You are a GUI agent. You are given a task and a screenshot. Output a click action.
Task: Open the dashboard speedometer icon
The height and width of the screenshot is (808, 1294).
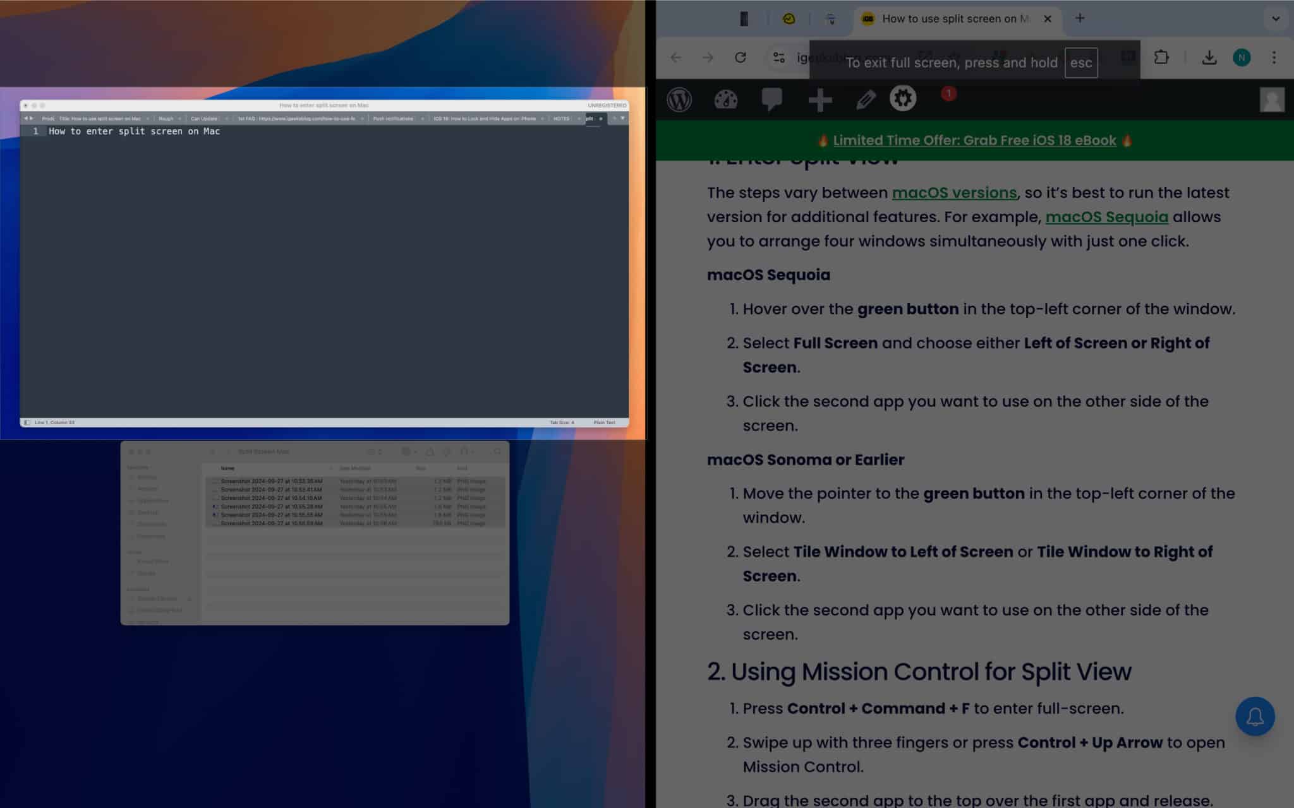pos(725,99)
